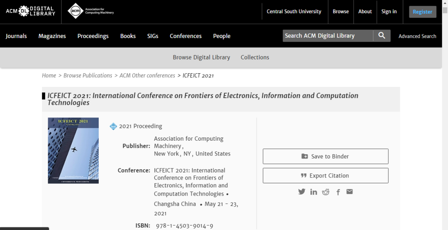Click the ACM Digital Library logo
This screenshot has width=448, height=230.
30,11
